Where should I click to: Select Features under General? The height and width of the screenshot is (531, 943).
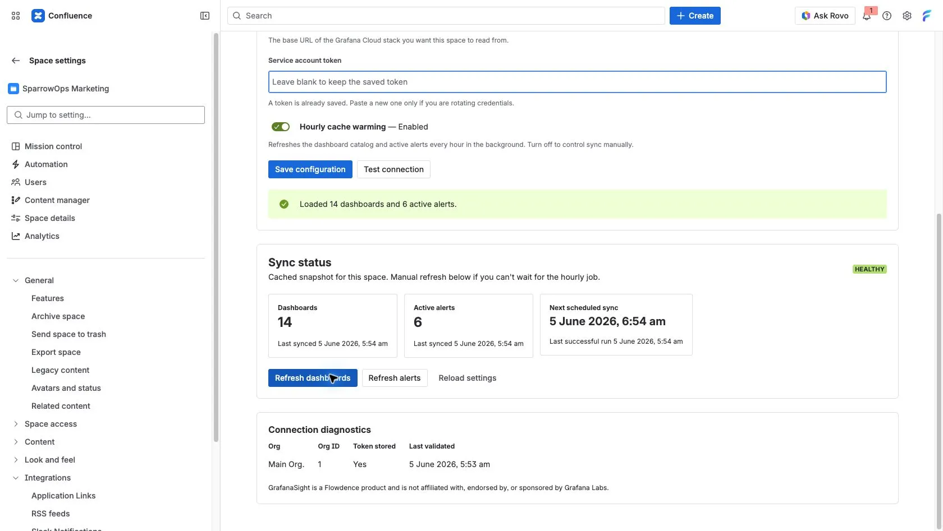tap(48, 298)
